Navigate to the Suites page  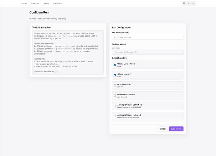(x=46, y=3)
